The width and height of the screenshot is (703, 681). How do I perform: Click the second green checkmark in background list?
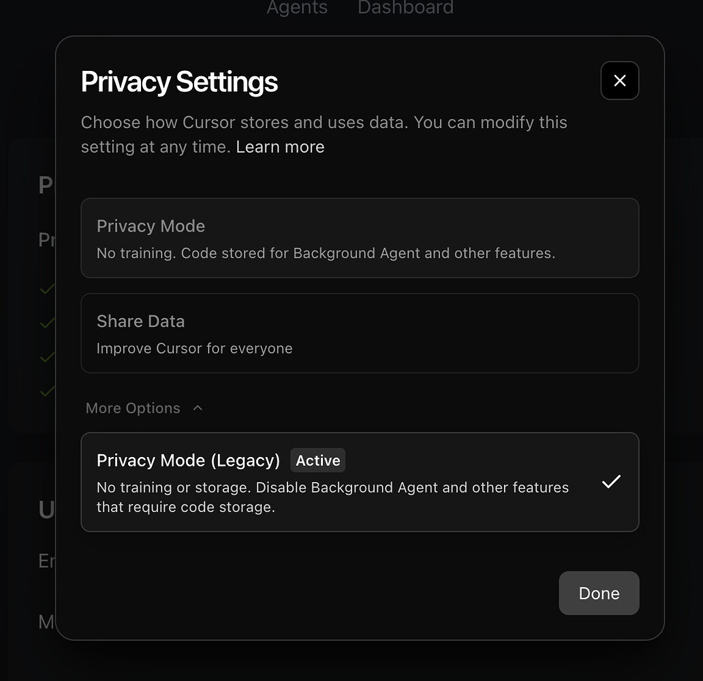coord(46,323)
